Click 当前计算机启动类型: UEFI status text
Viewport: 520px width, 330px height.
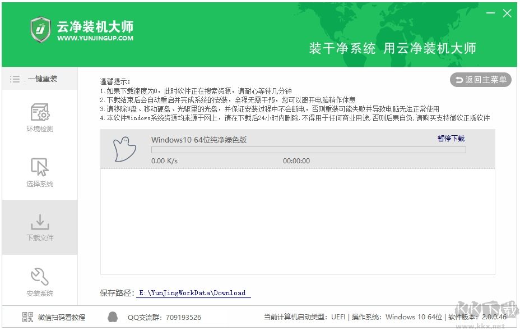(304, 317)
